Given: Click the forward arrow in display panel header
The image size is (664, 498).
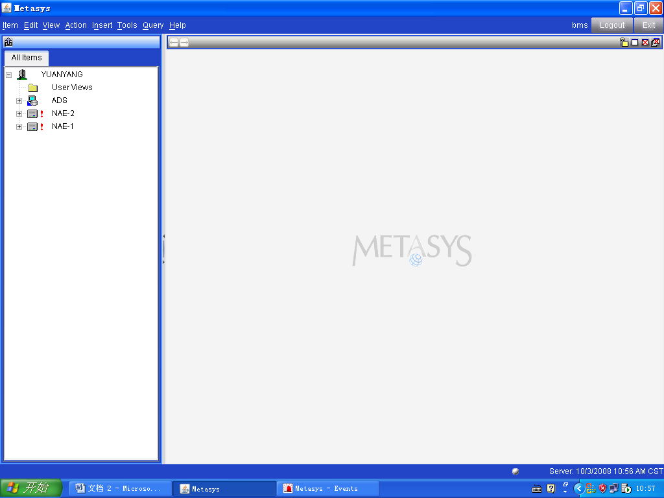Looking at the screenshot, I should point(184,43).
